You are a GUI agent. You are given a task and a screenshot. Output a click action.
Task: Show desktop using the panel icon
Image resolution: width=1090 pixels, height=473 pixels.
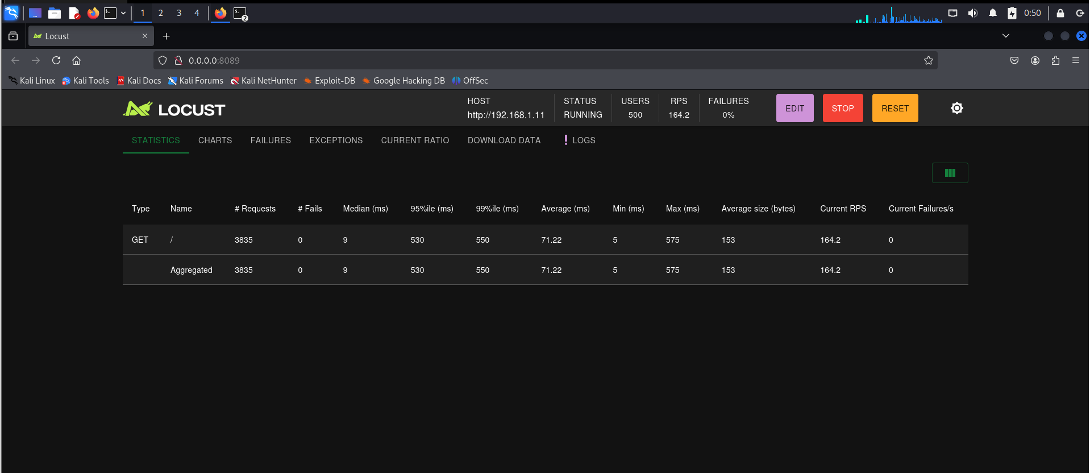35,13
